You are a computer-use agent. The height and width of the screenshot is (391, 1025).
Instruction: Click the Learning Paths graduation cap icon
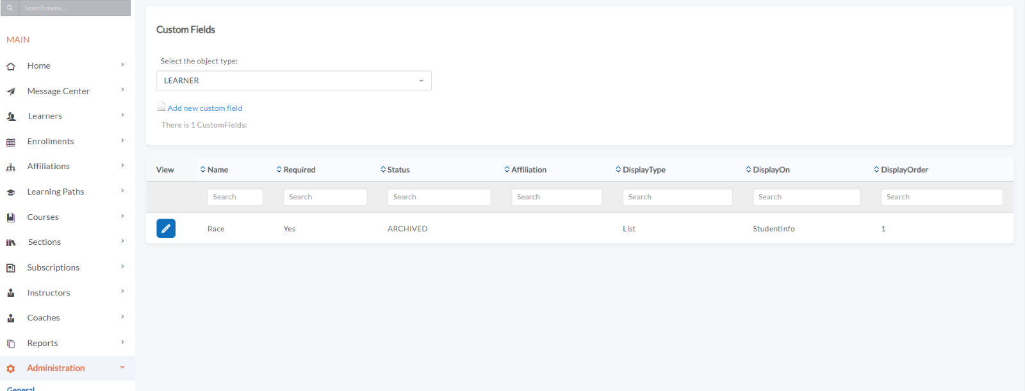(11, 192)
